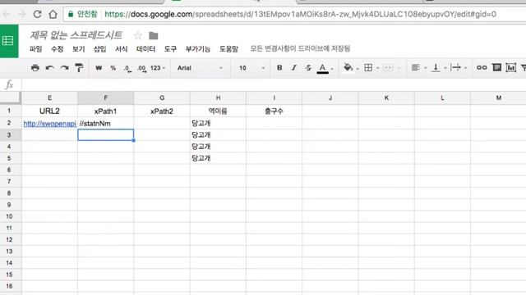The image size is (526, 295).
Task: Click the secure lock icon
Action: 71,14
